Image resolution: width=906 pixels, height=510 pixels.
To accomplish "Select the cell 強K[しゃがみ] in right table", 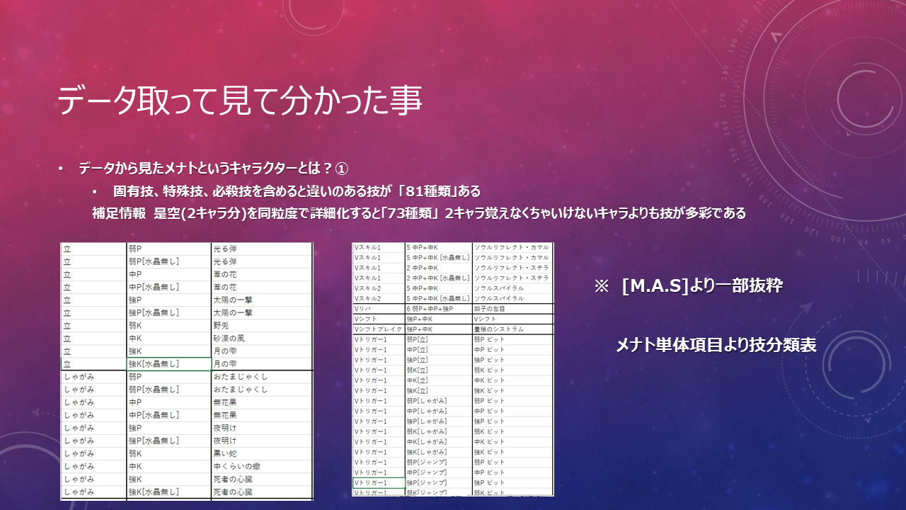I will coord(438,452).
